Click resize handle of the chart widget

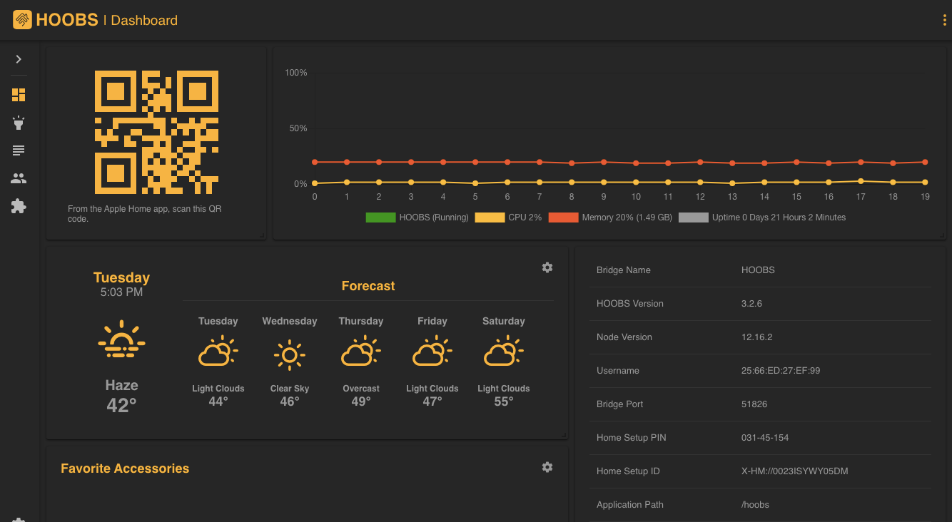pos(942,235)
